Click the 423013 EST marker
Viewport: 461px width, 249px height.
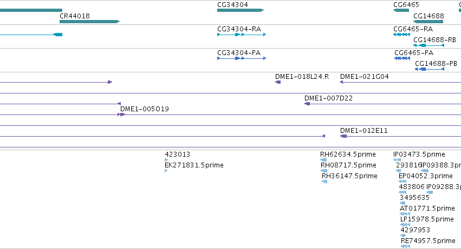click(x=166, y=160)
